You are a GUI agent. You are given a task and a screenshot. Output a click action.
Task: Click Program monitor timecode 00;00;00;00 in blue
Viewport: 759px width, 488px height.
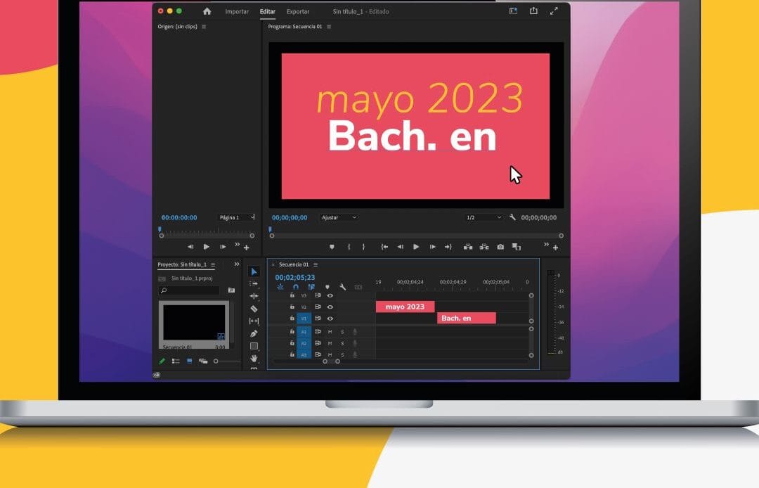pos(290,218)
